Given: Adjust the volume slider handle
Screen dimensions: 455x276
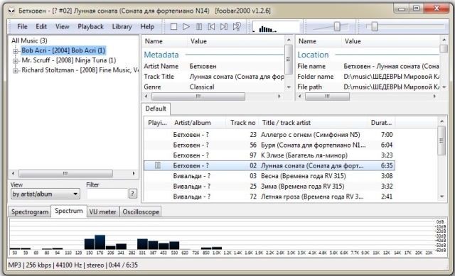Looking at the screenshot, I should [x=337, y=26].
